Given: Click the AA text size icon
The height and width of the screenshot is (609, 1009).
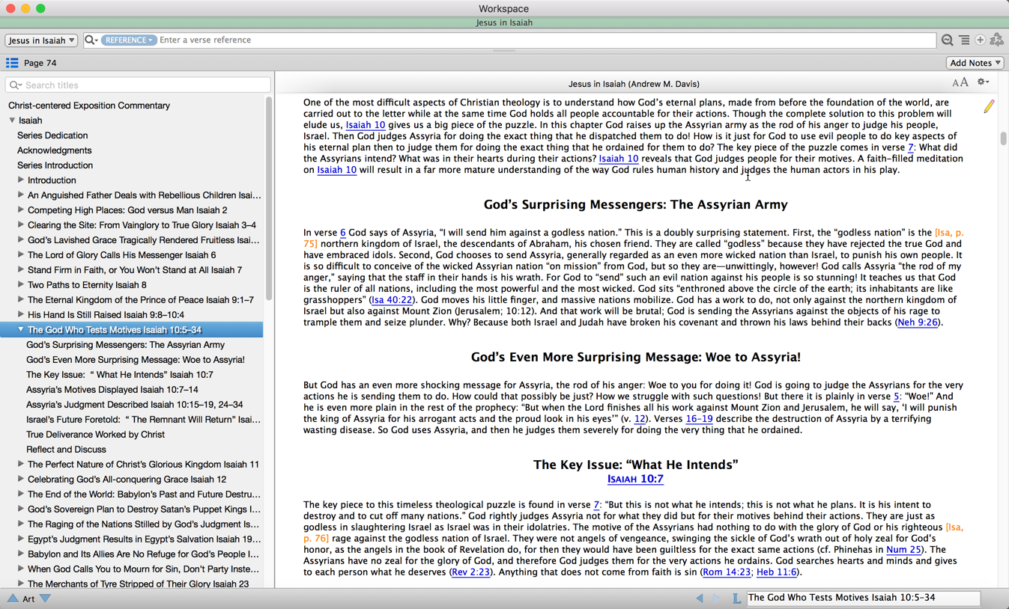Looking at the screenshot, I should pyautogui.click(x=960, y=83).
